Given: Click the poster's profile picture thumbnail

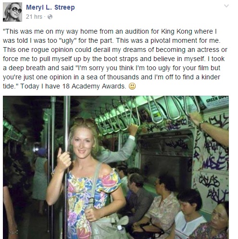Looking at the screenshot, I should point(13,12).
